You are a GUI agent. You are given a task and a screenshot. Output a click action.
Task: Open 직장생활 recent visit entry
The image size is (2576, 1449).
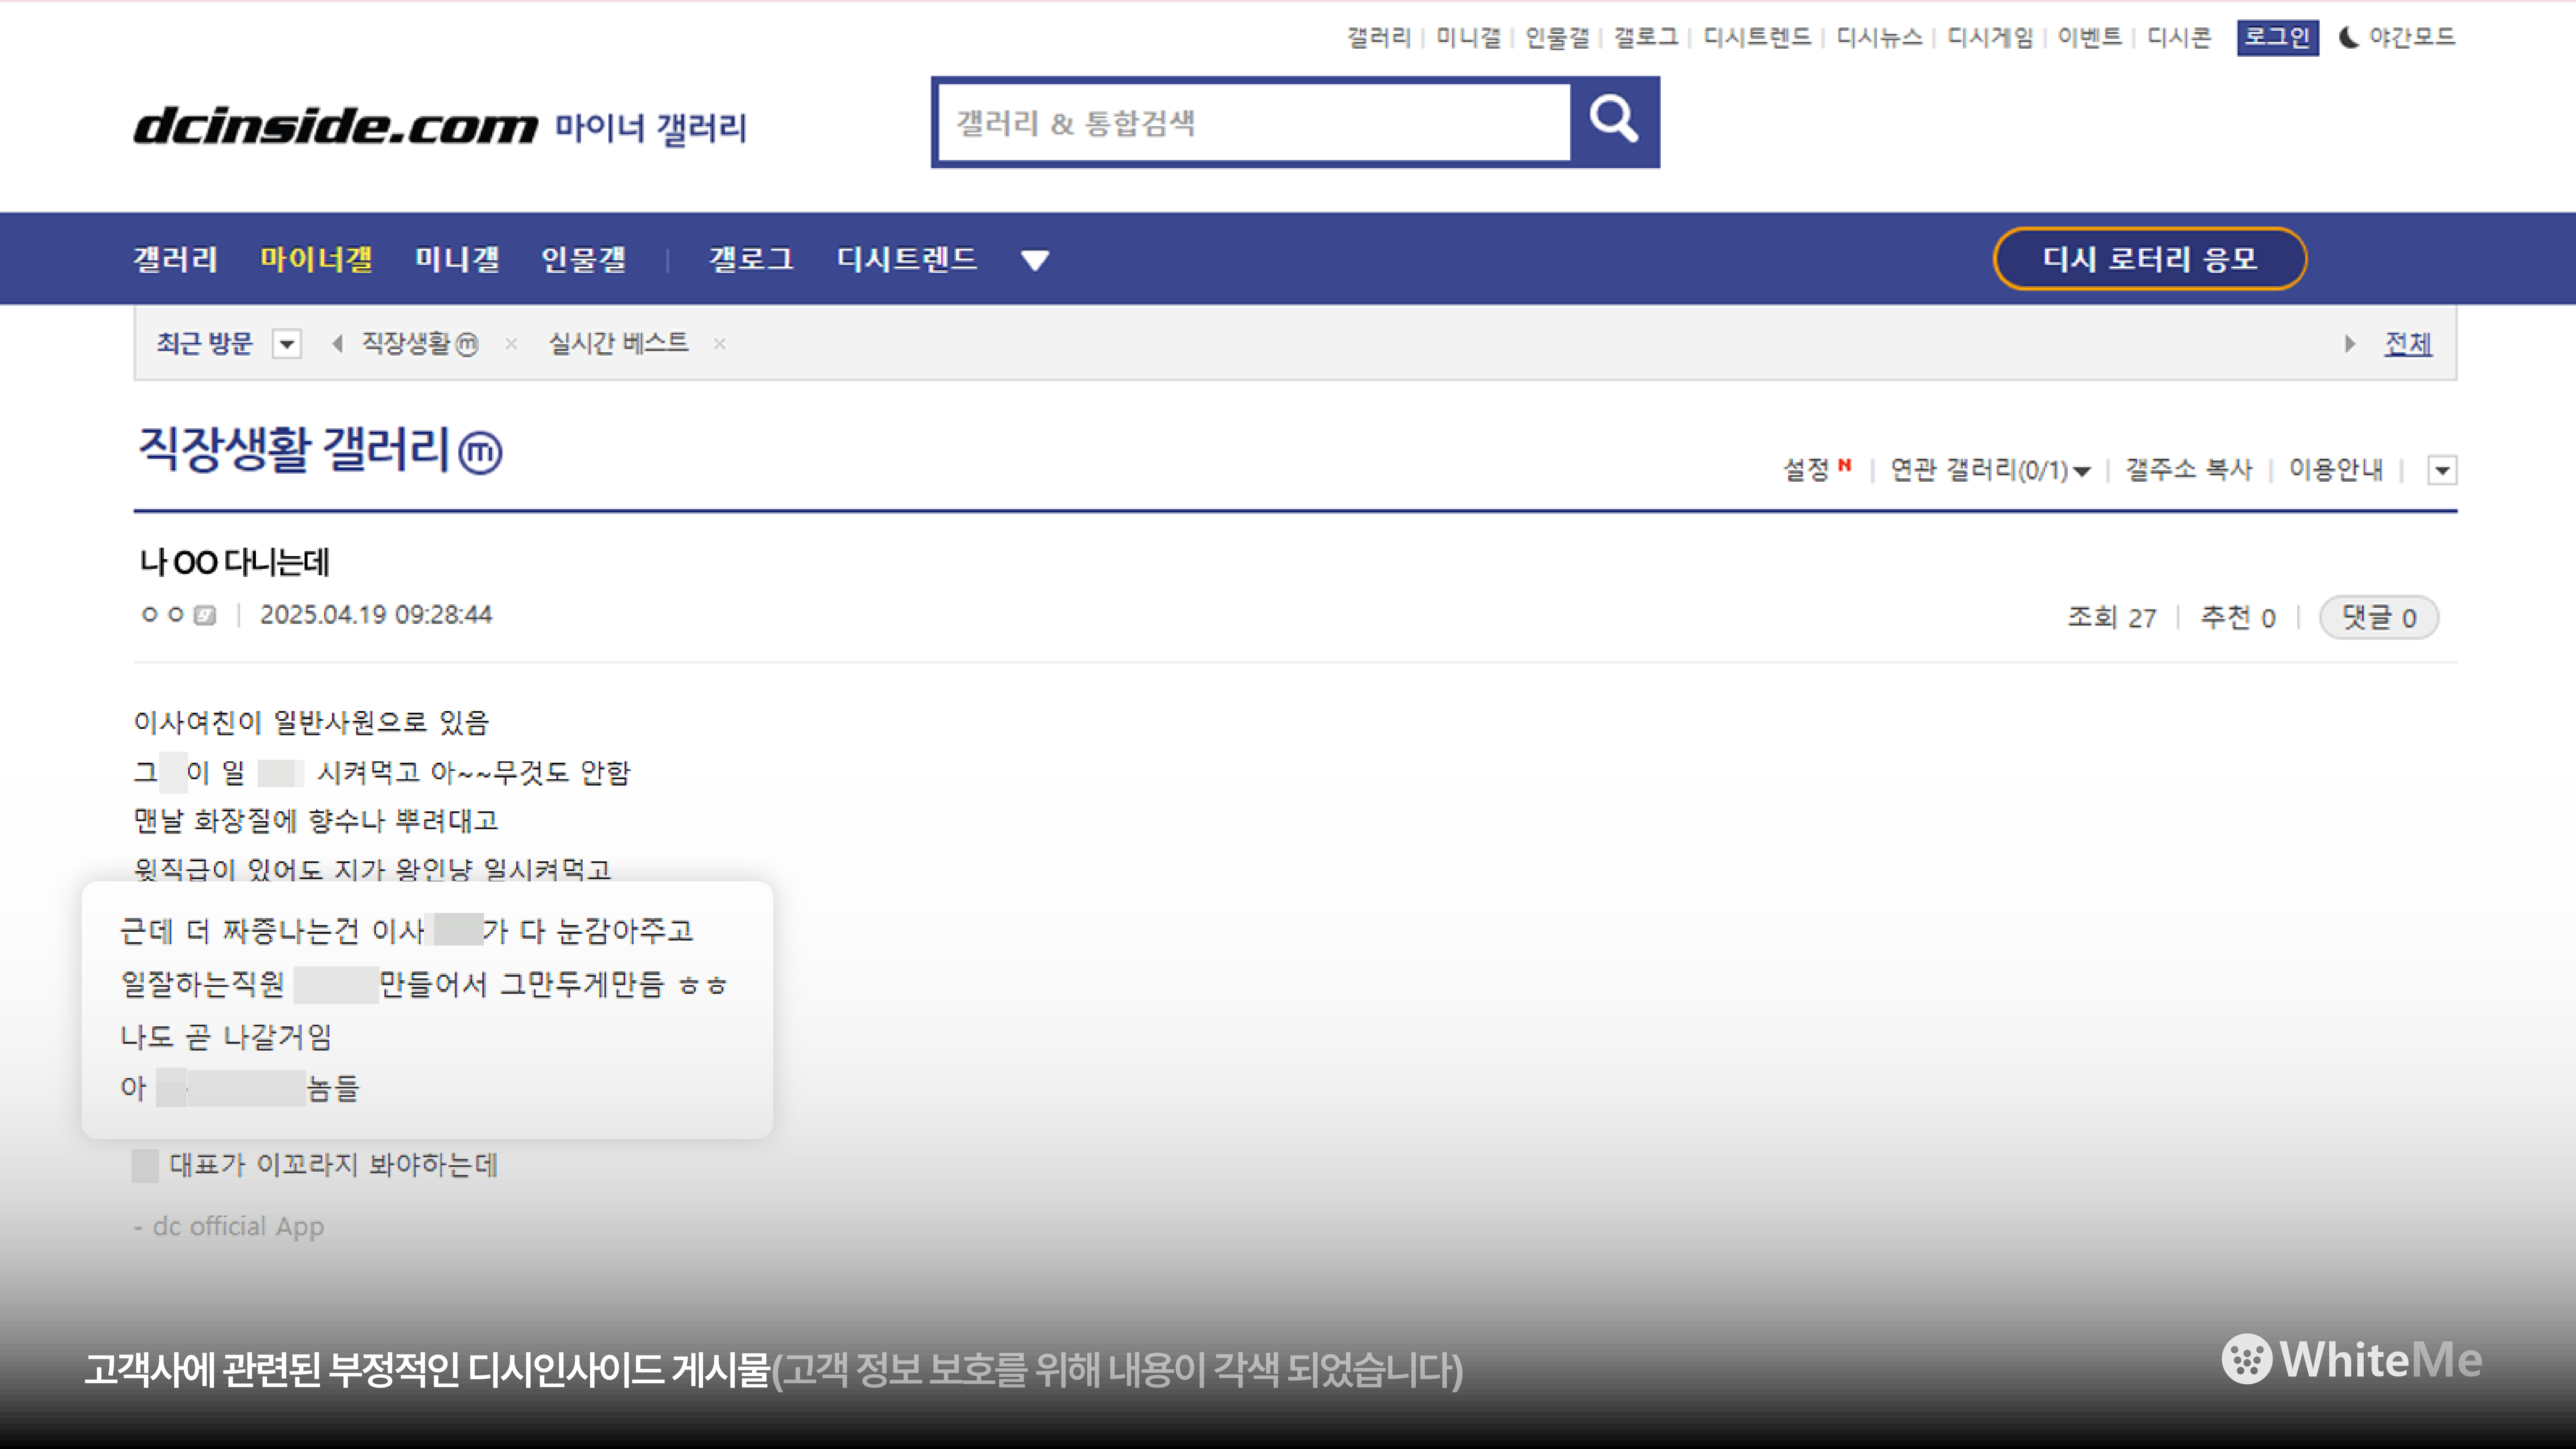point(420,344)
